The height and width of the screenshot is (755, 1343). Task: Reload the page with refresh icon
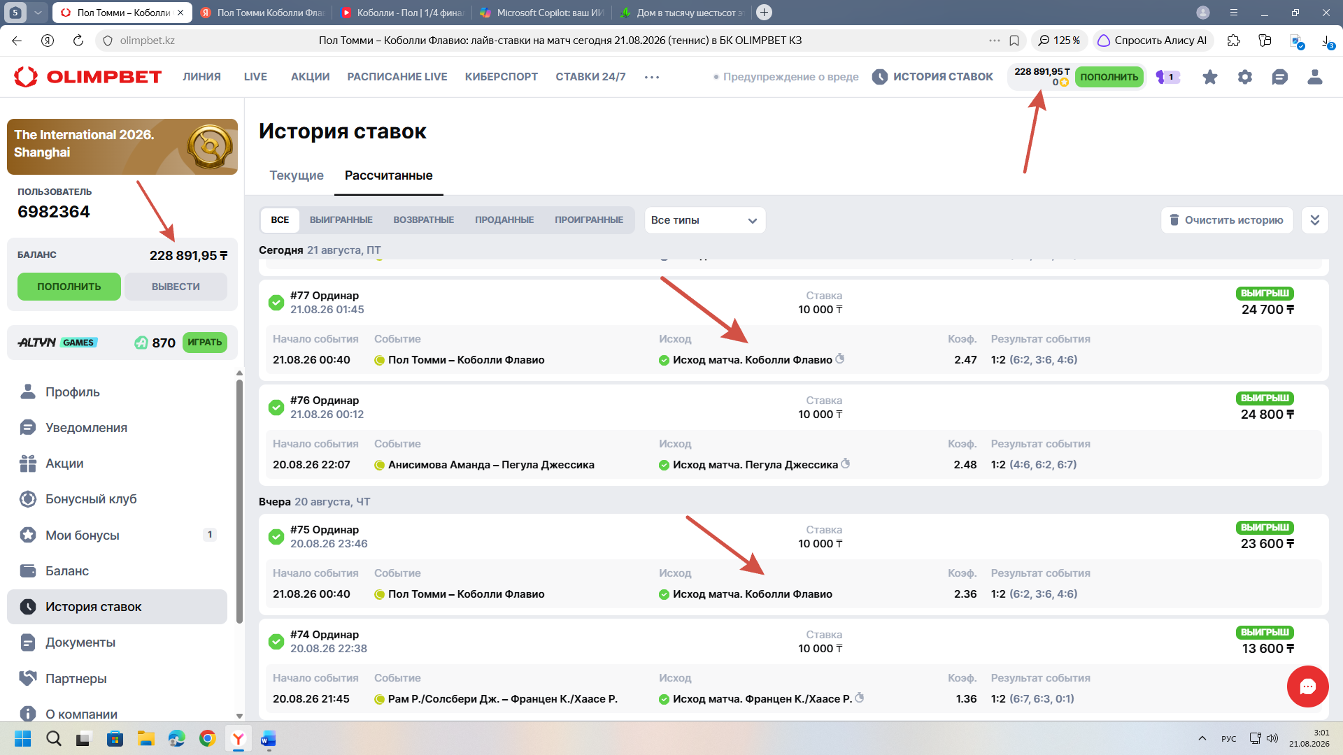(x=78, y=41)
